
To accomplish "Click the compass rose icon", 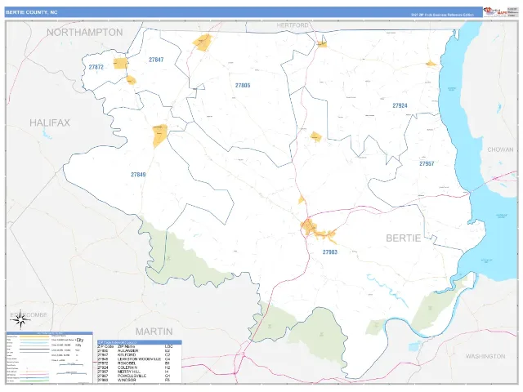I will click(x=20, y=320).
